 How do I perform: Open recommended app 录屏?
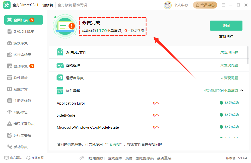click(129, 158)
